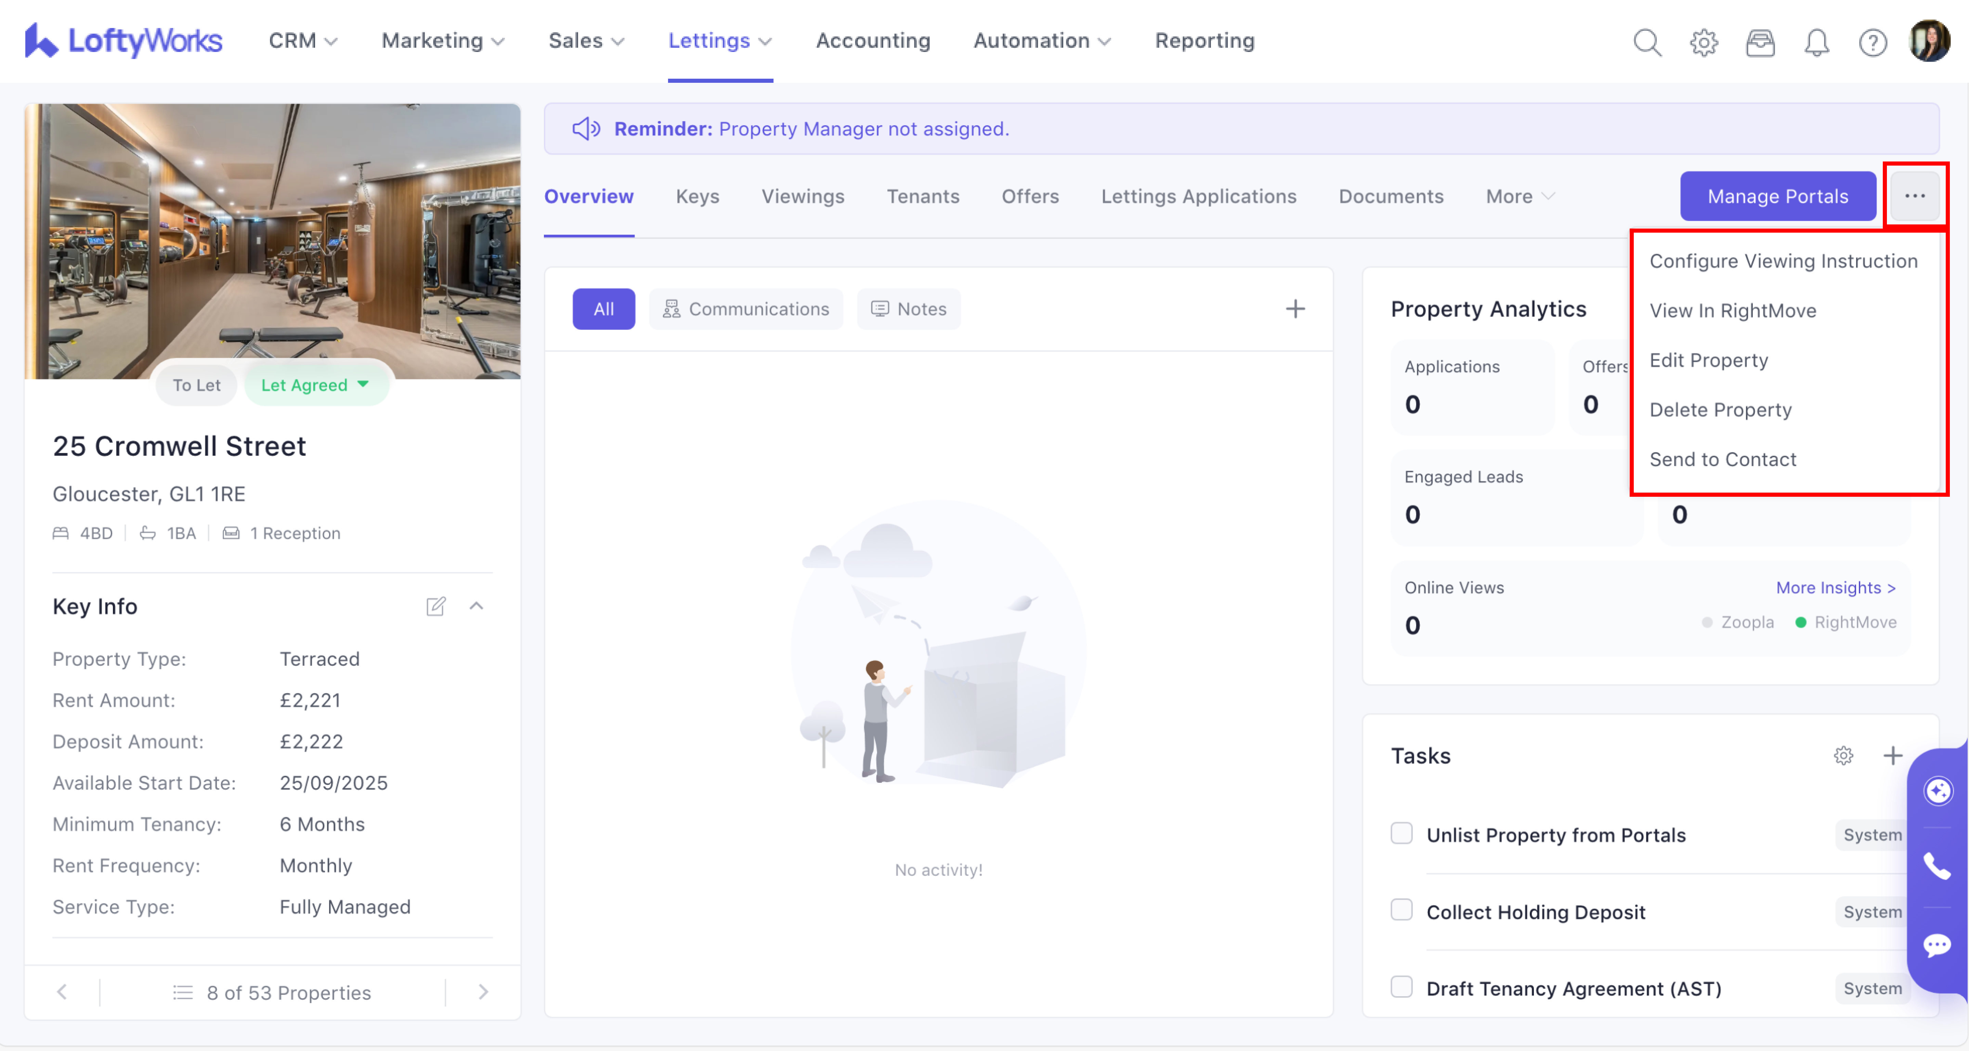Click the Key Info edit pencil icon

coord(436,606)
